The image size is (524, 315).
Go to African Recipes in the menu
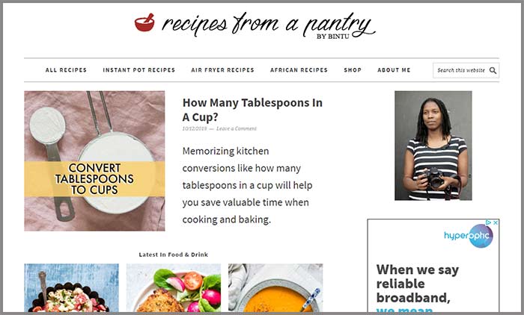(x=299, y=70)
